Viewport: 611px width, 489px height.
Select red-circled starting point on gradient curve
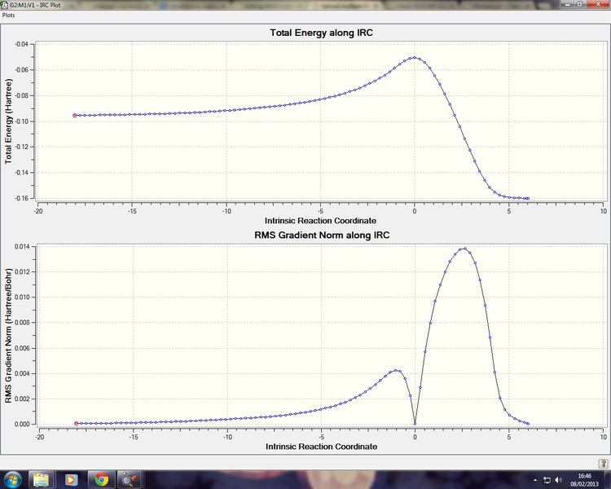(77, 424)
